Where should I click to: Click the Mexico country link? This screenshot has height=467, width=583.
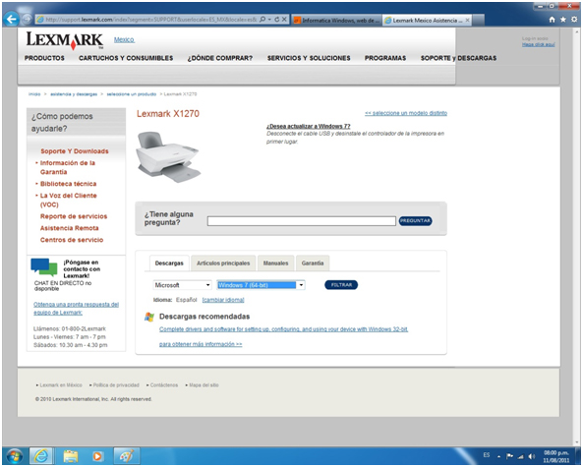point(124,39)
